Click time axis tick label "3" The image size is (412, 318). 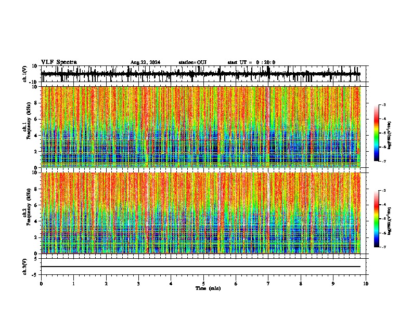pos(138,284)
